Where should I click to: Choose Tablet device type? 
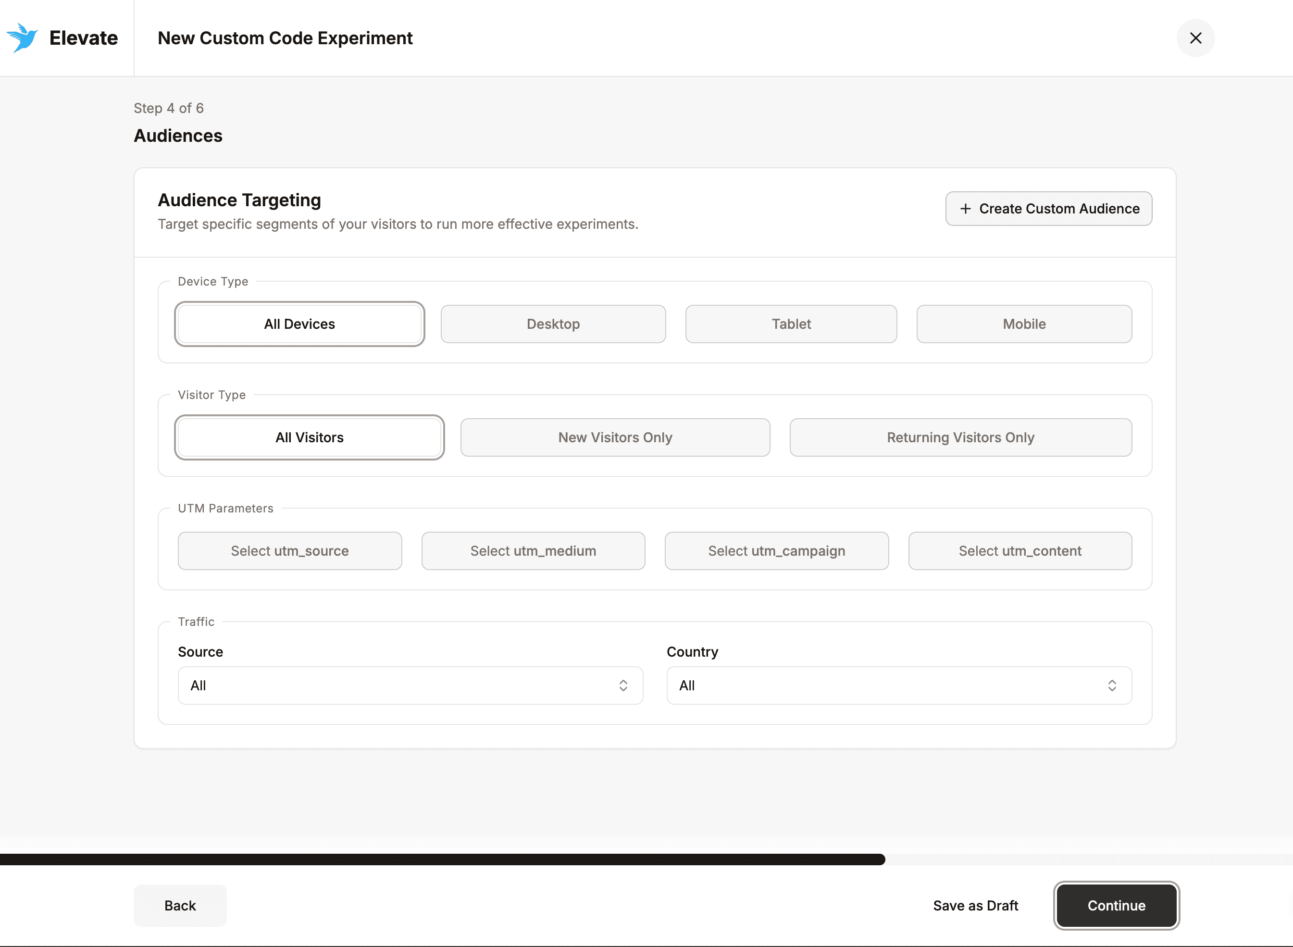(791, 324)
